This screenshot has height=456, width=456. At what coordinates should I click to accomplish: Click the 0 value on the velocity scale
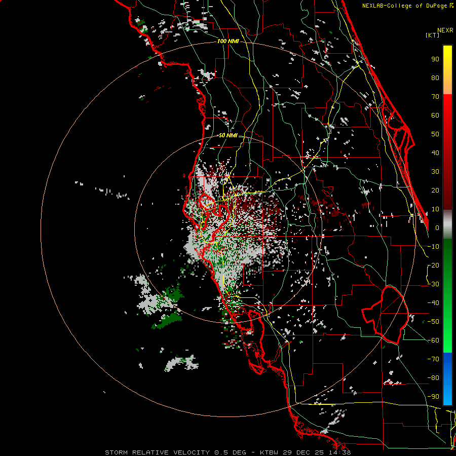(437, 227)
